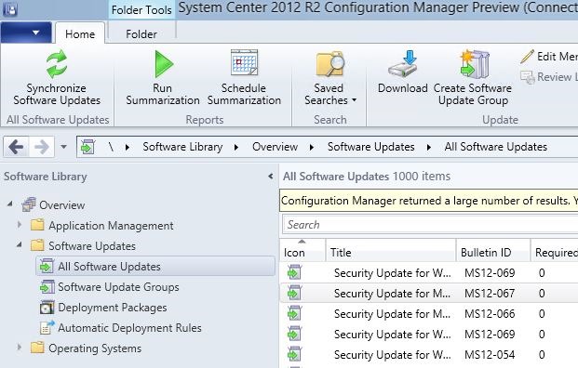Expand the Operating Systems node
578x368 pixels.
[x=20, y=347]
